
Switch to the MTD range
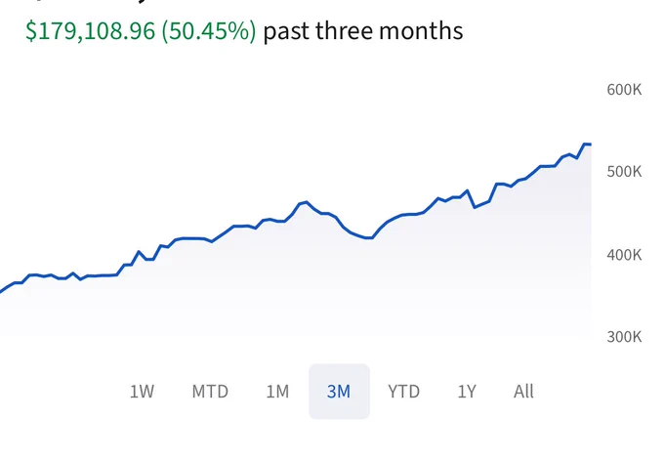(210, 392)
